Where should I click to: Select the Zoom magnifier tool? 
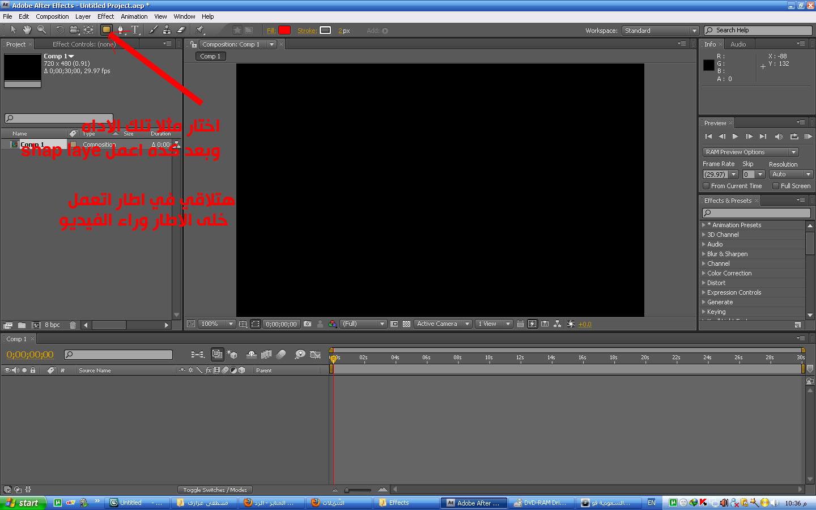[x=41, y=29]
